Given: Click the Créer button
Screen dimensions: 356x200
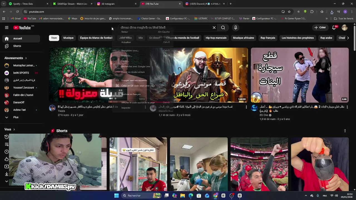Looking at the screenshot, I should [x=320, y=27].
